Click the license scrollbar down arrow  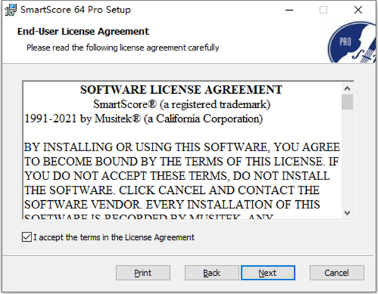coord(347,214)
